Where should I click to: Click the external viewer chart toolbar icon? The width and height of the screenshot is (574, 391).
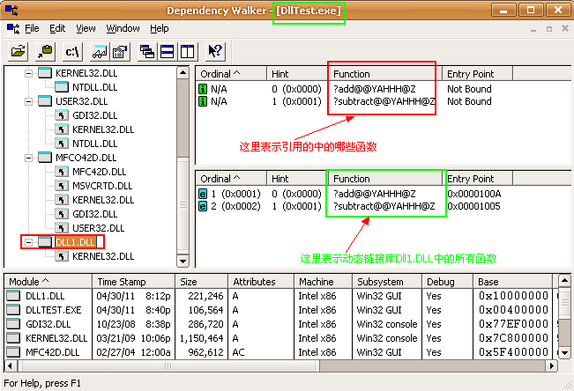100,51
